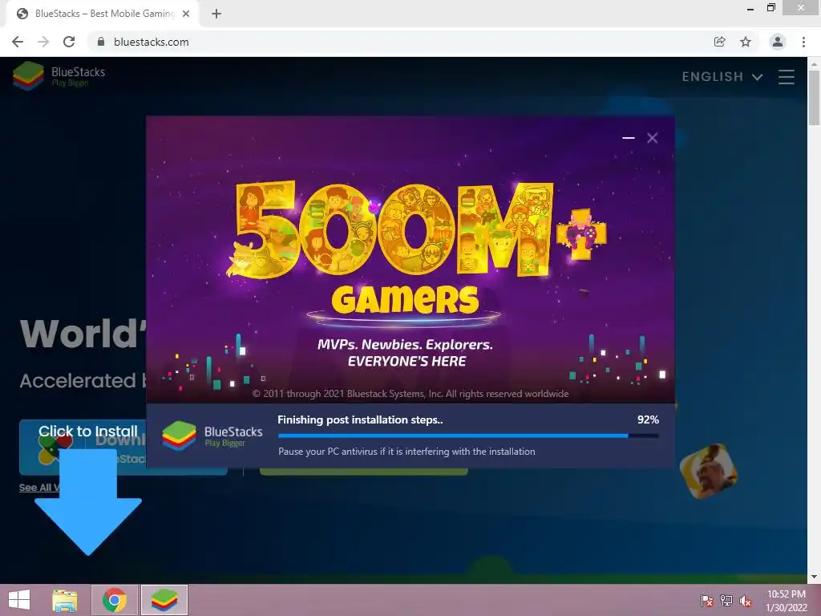Viewport: 821px width, 616px height.
Task: Open File Explorer from the taskbar
Action: (65, 600)
